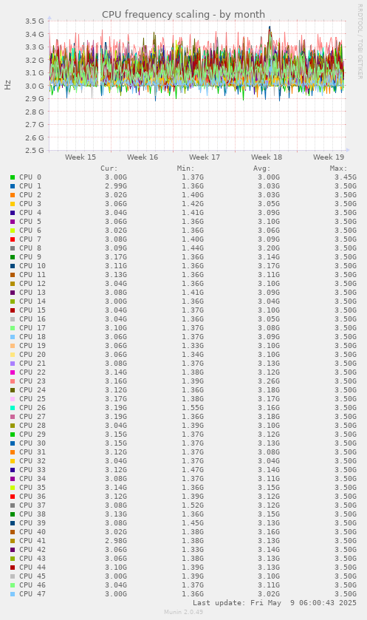Click the 3.45G Max value for CPU 0

pyautogui.click(x=346, y=177)
